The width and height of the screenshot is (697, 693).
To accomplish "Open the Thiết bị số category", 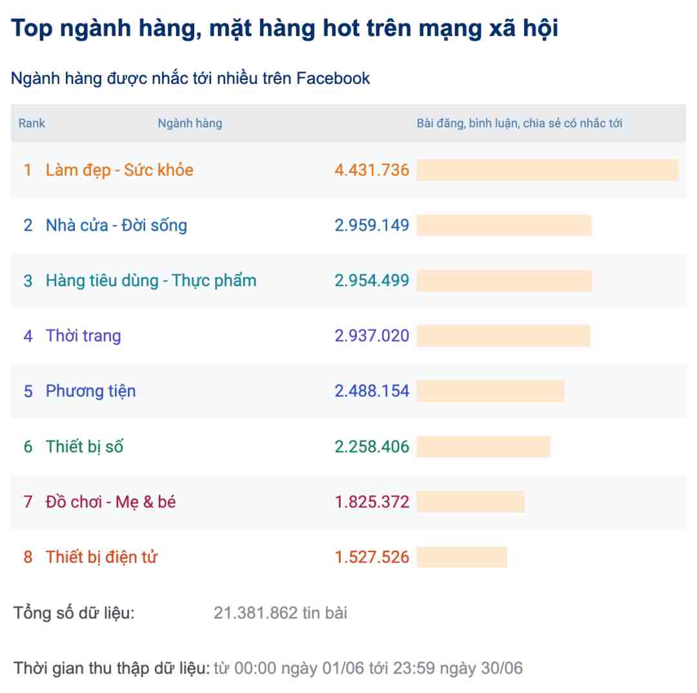I will [85, 446].
